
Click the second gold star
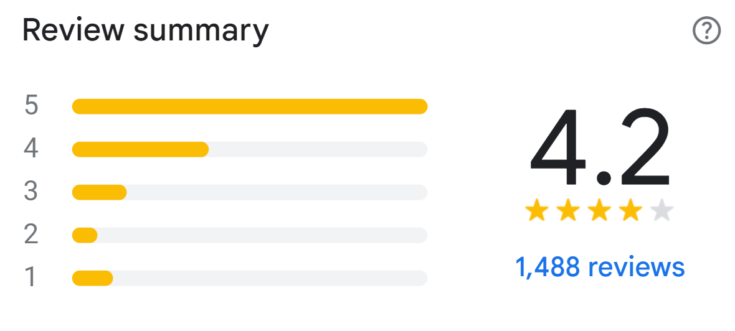[568, 211]
